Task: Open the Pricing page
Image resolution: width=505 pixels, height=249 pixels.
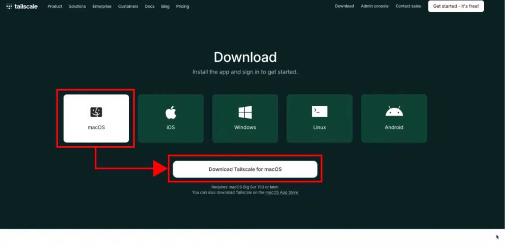Action: [x=182, y=6]
